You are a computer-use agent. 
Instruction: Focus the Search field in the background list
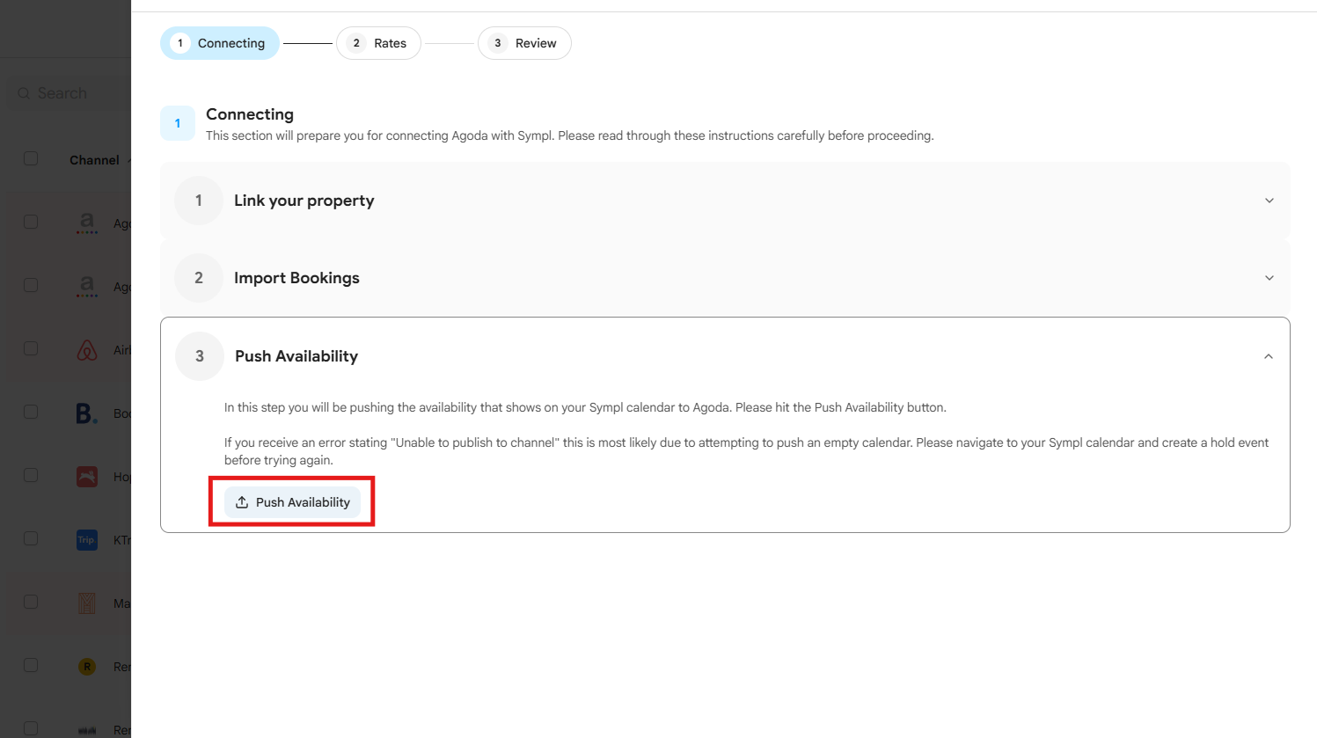tap(70, 93)
